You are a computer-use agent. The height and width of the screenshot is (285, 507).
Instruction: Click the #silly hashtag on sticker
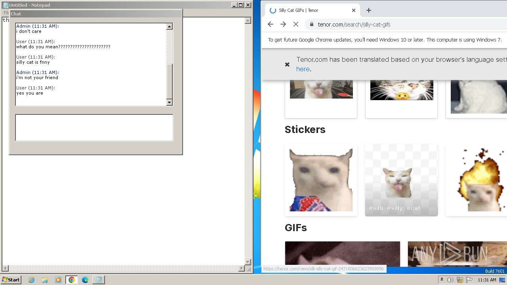[395, 208]
